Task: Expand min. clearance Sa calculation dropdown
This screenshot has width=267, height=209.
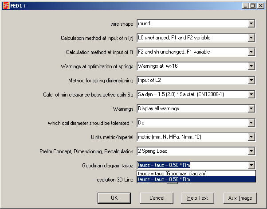Action: [x=251, y=94]
